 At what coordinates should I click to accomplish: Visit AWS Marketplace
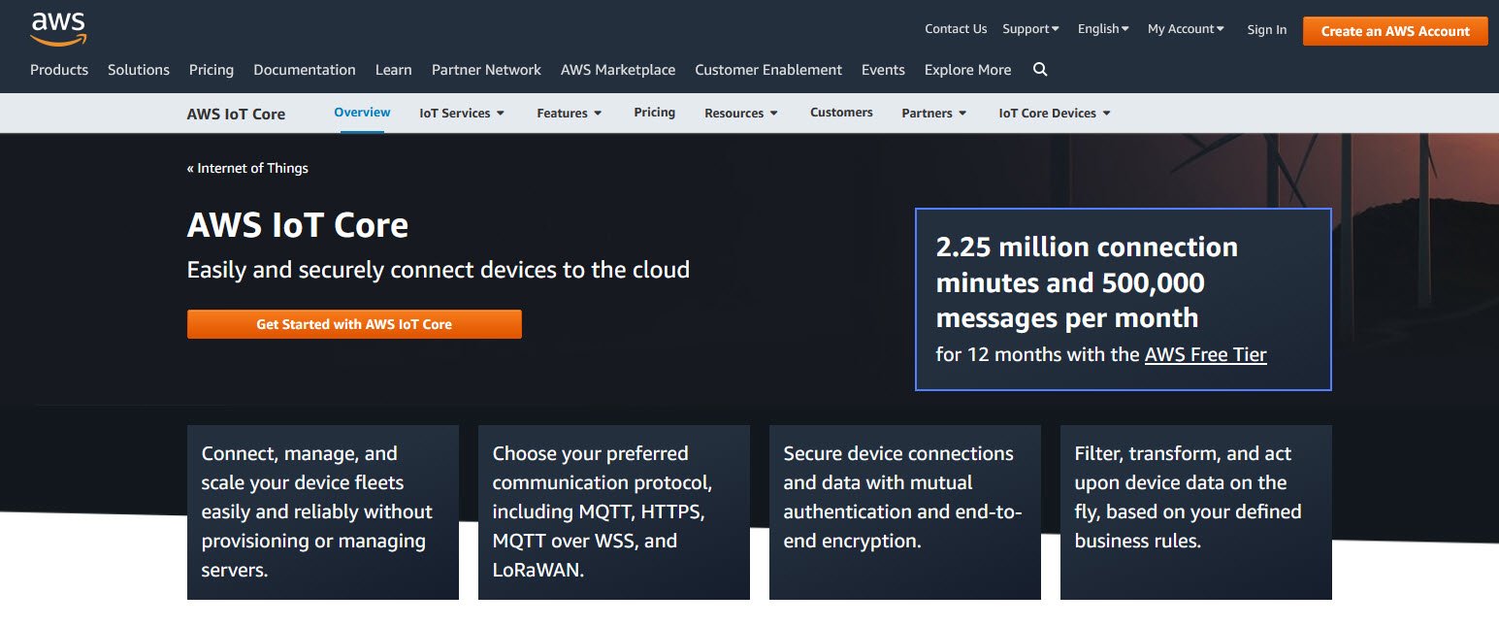pyautogui.click(x=618, y=70)
